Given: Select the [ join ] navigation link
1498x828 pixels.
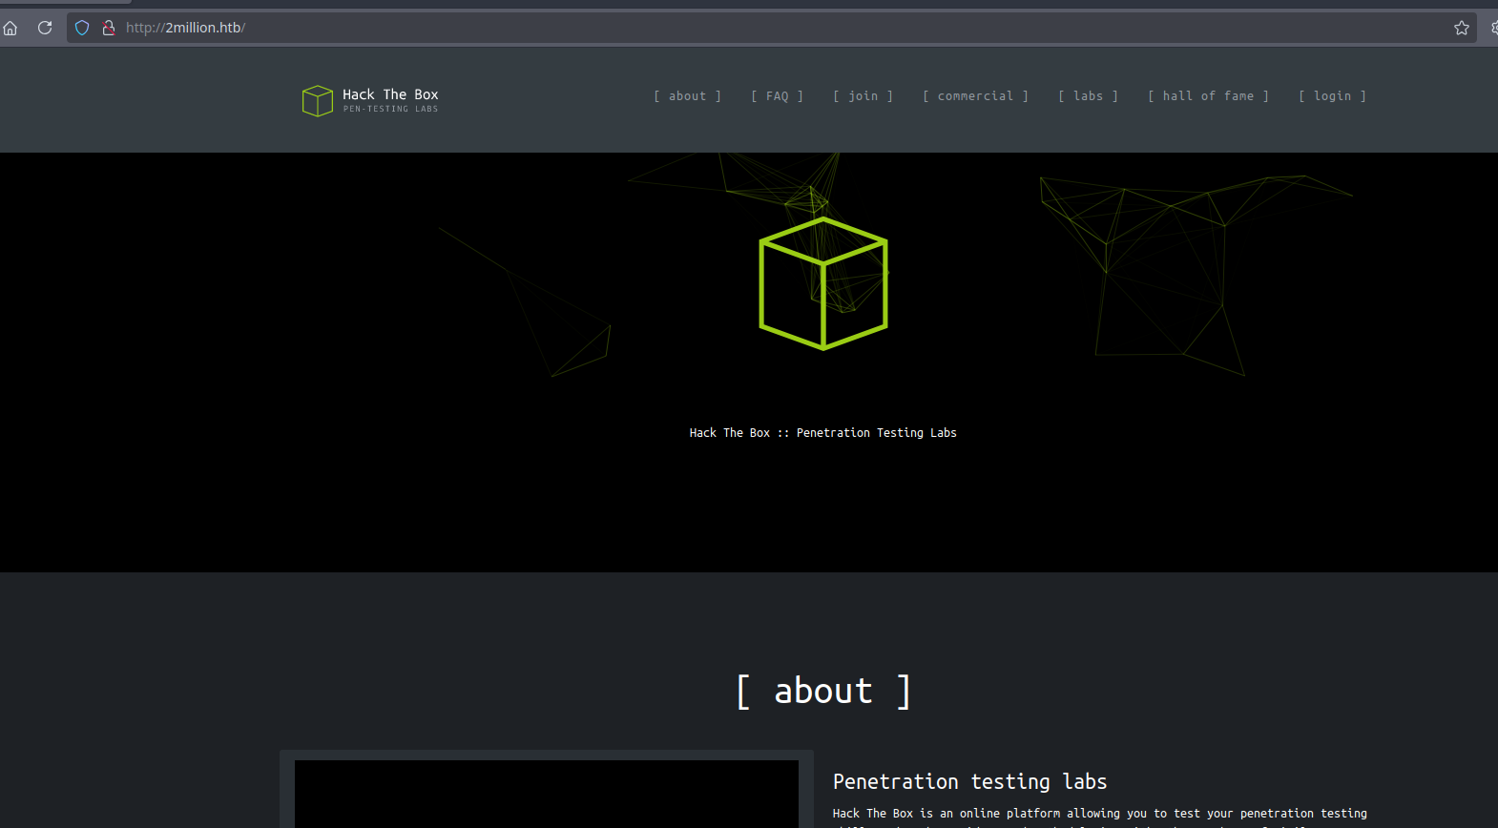Looking at the screenshot, I should 863,96.
